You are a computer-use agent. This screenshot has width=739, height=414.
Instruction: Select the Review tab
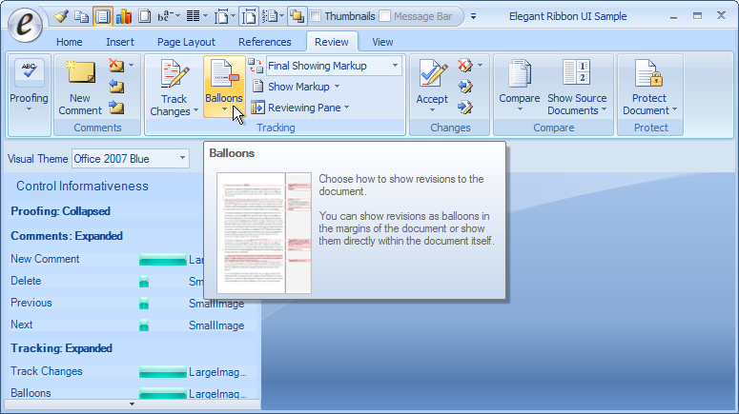tap(332, 42)
